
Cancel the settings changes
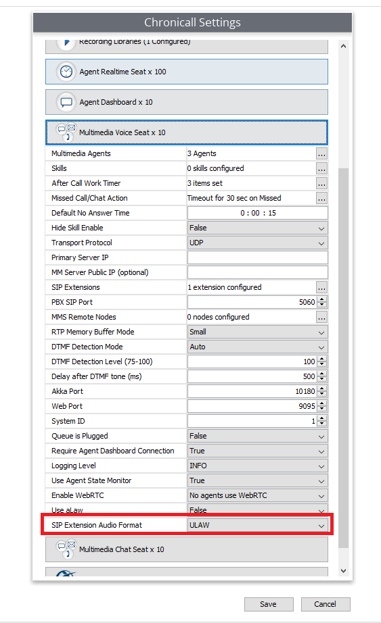pyautogui.click(x=326, y=604)
